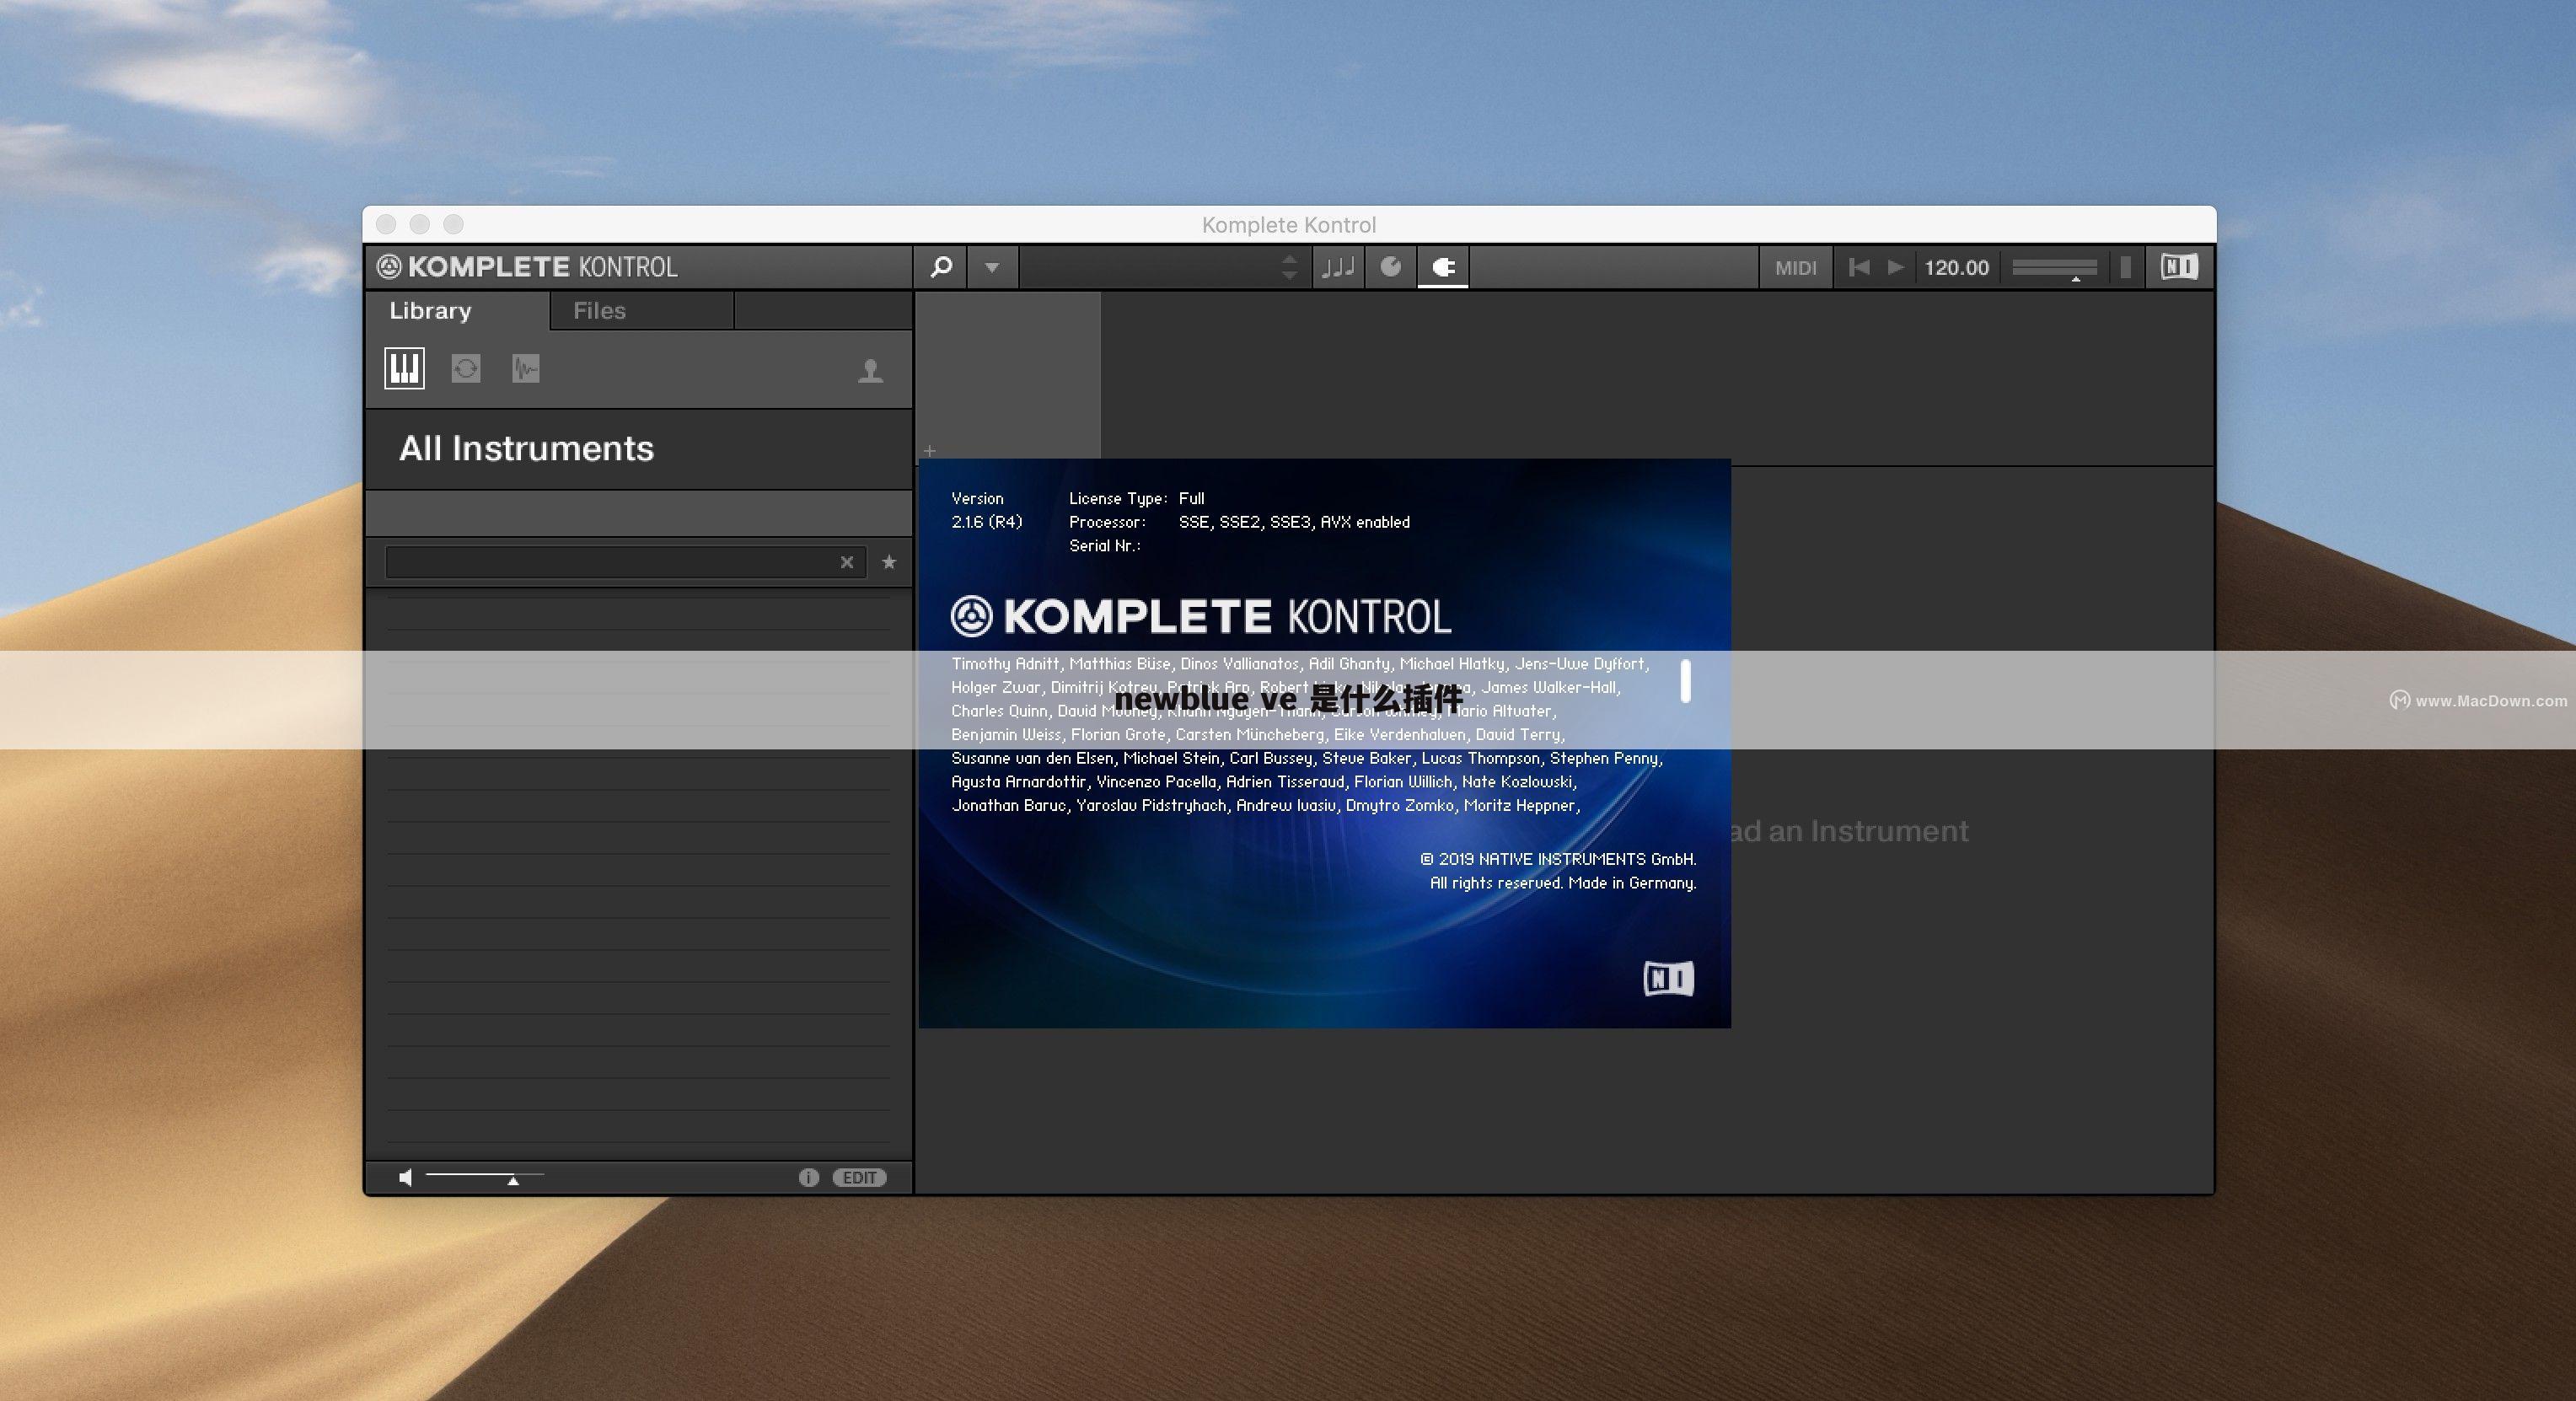Adjust the master volume slider in header
This screenshot has width=2576, height=1401.
[2054, 268]
